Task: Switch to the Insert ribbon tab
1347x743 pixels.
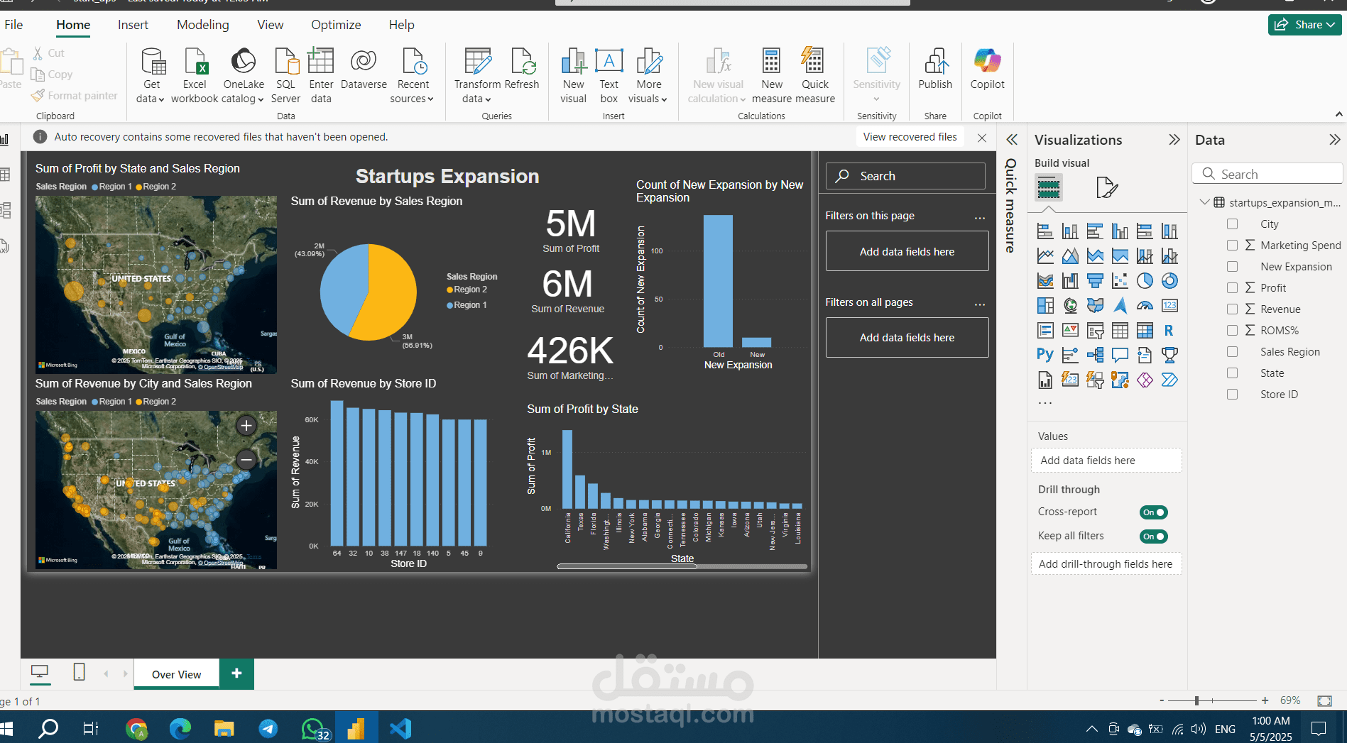Action: click(133, 25)
